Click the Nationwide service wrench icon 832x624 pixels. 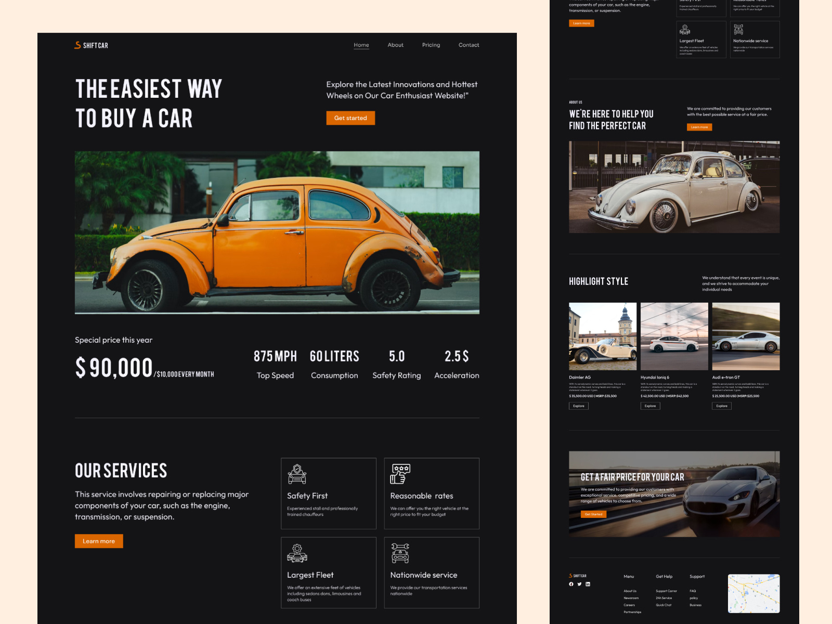pyautogui.click(x=400, y=553)
